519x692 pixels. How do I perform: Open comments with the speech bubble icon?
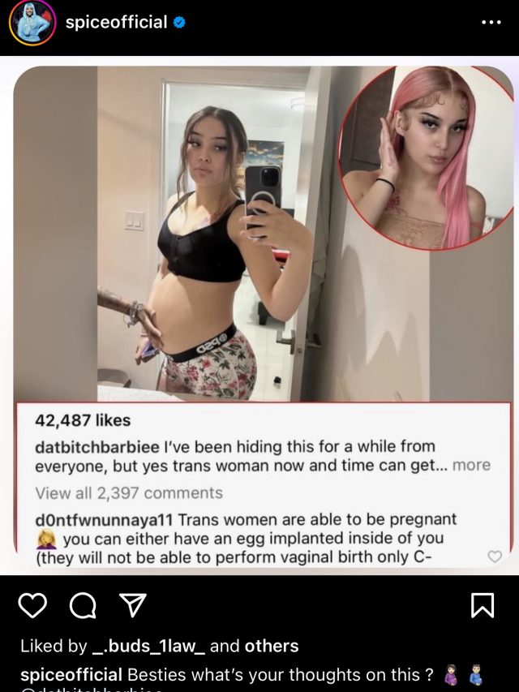pyautogui.click(x=83, y=605)
